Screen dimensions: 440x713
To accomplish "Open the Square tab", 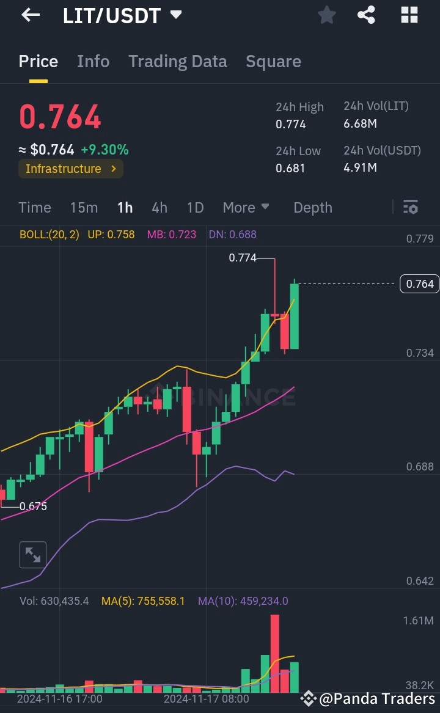I will click(x=273, y=61).
